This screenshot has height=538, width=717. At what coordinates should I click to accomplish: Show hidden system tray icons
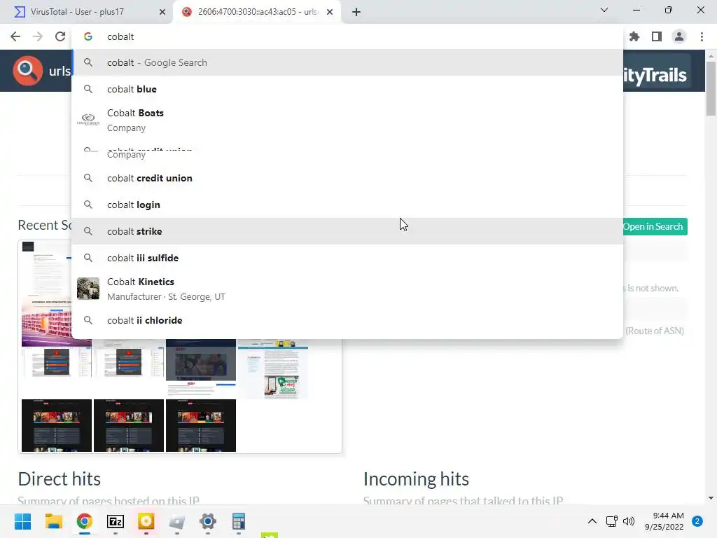tap(592, 521)
